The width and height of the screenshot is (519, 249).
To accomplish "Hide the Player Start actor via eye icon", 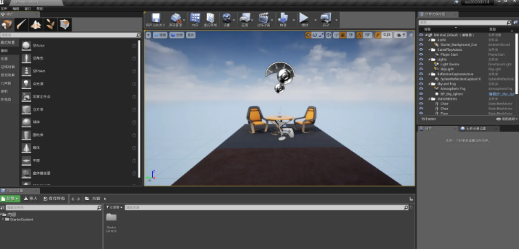I will (421, 54).
